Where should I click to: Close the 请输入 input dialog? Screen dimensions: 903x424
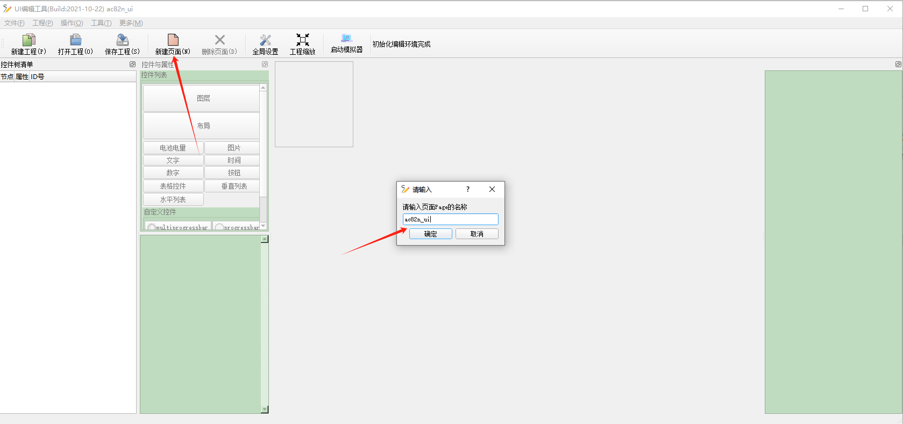[x=492, y=189]
